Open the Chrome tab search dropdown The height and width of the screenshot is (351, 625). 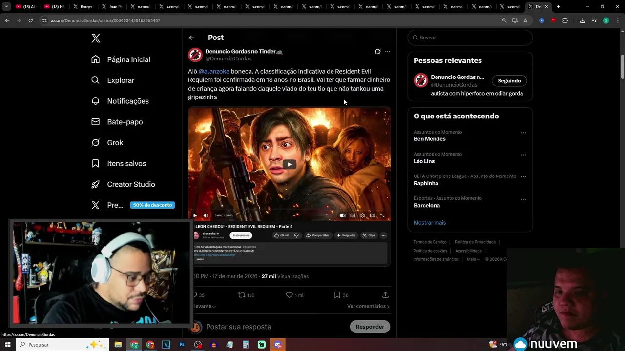[x=6, y=7]
